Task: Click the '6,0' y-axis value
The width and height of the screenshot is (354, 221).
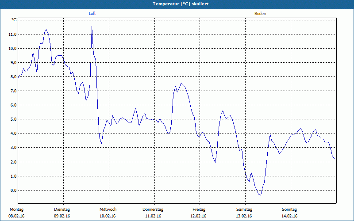Action: tap(14, 105)
